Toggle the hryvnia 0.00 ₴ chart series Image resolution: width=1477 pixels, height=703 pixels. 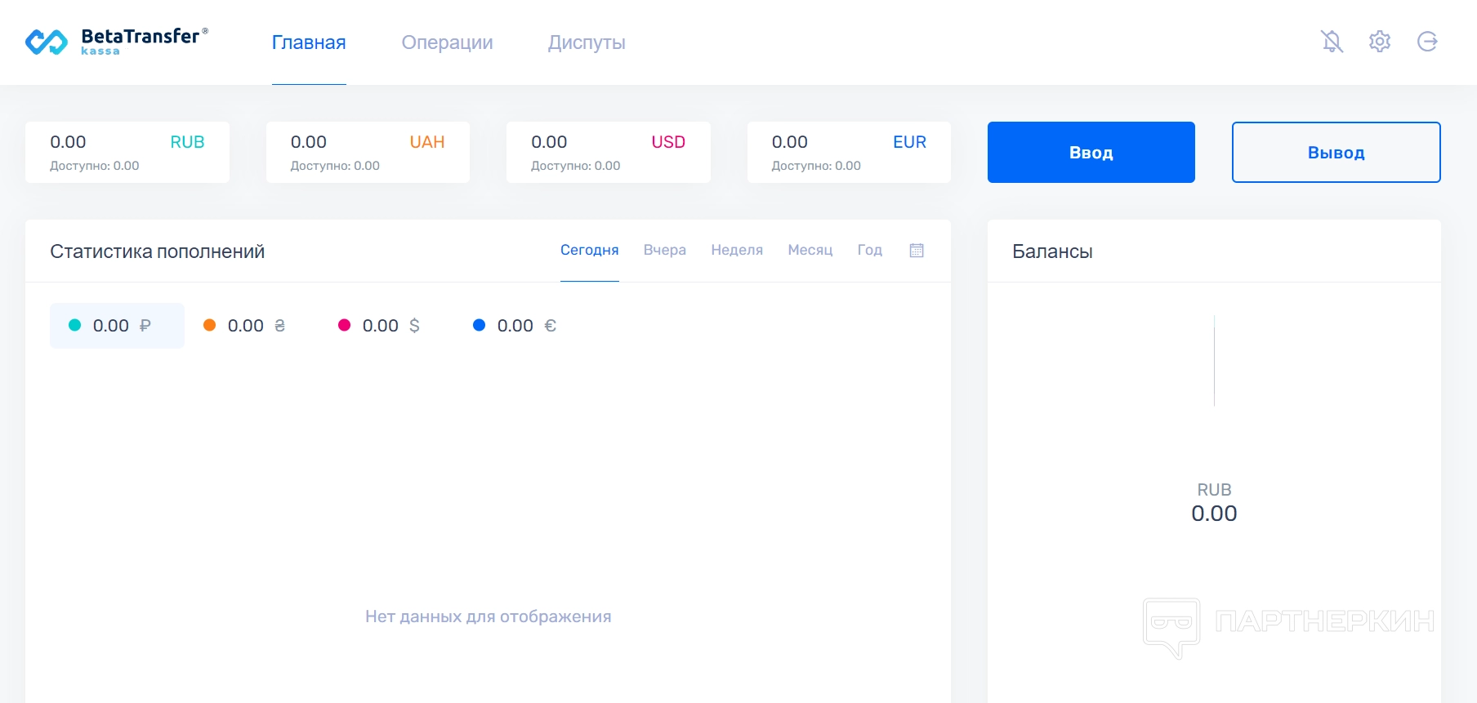coord(244,326)
